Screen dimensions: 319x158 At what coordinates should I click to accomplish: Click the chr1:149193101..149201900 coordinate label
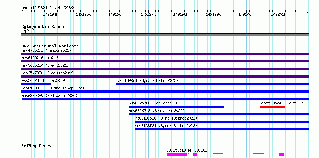[x=48, y=8]
